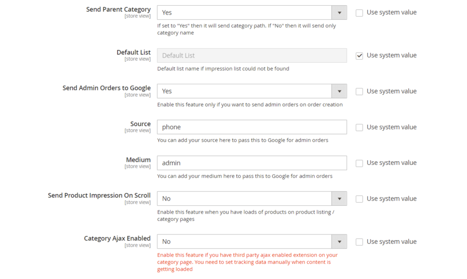Image resolution: width=467 pixels, height=279 pixels.
Task: Open the Category Ajax Enabled dropdown
Action: 245,241
